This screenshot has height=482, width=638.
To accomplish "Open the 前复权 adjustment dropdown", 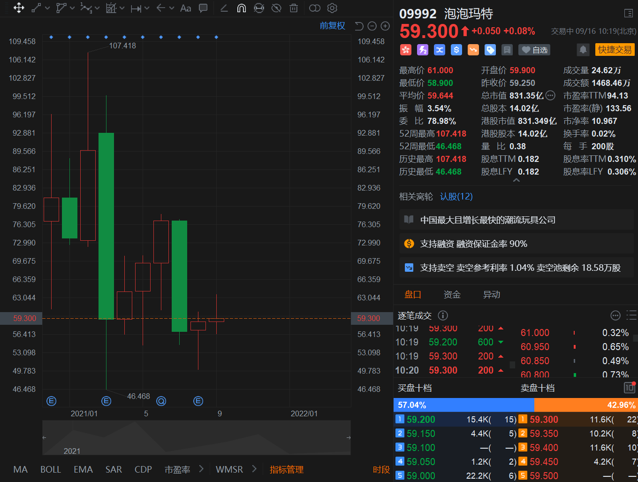I will (333, 26).
